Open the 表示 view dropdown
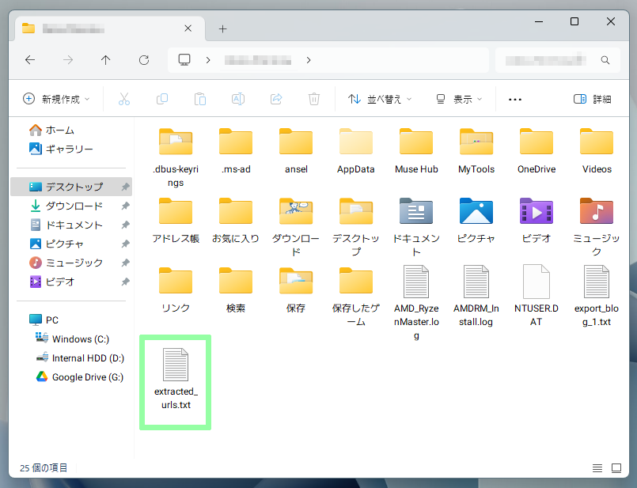This screenshot has width=637, height=488. click(459, 99)
